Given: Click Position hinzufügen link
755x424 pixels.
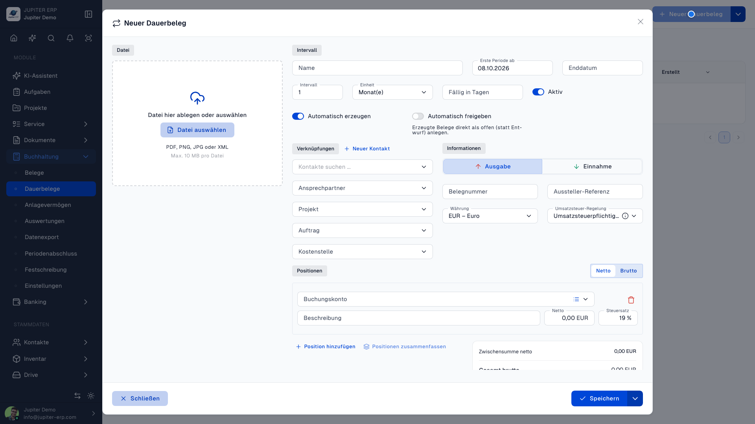Looking at the screenshot, I should pyautogui.click(x=326, y=347).
